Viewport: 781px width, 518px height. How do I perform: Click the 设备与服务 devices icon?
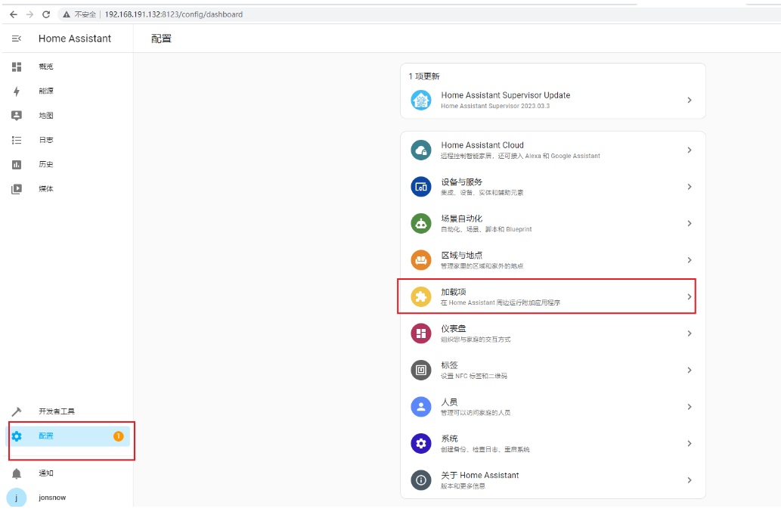click(x=421, y=187)
